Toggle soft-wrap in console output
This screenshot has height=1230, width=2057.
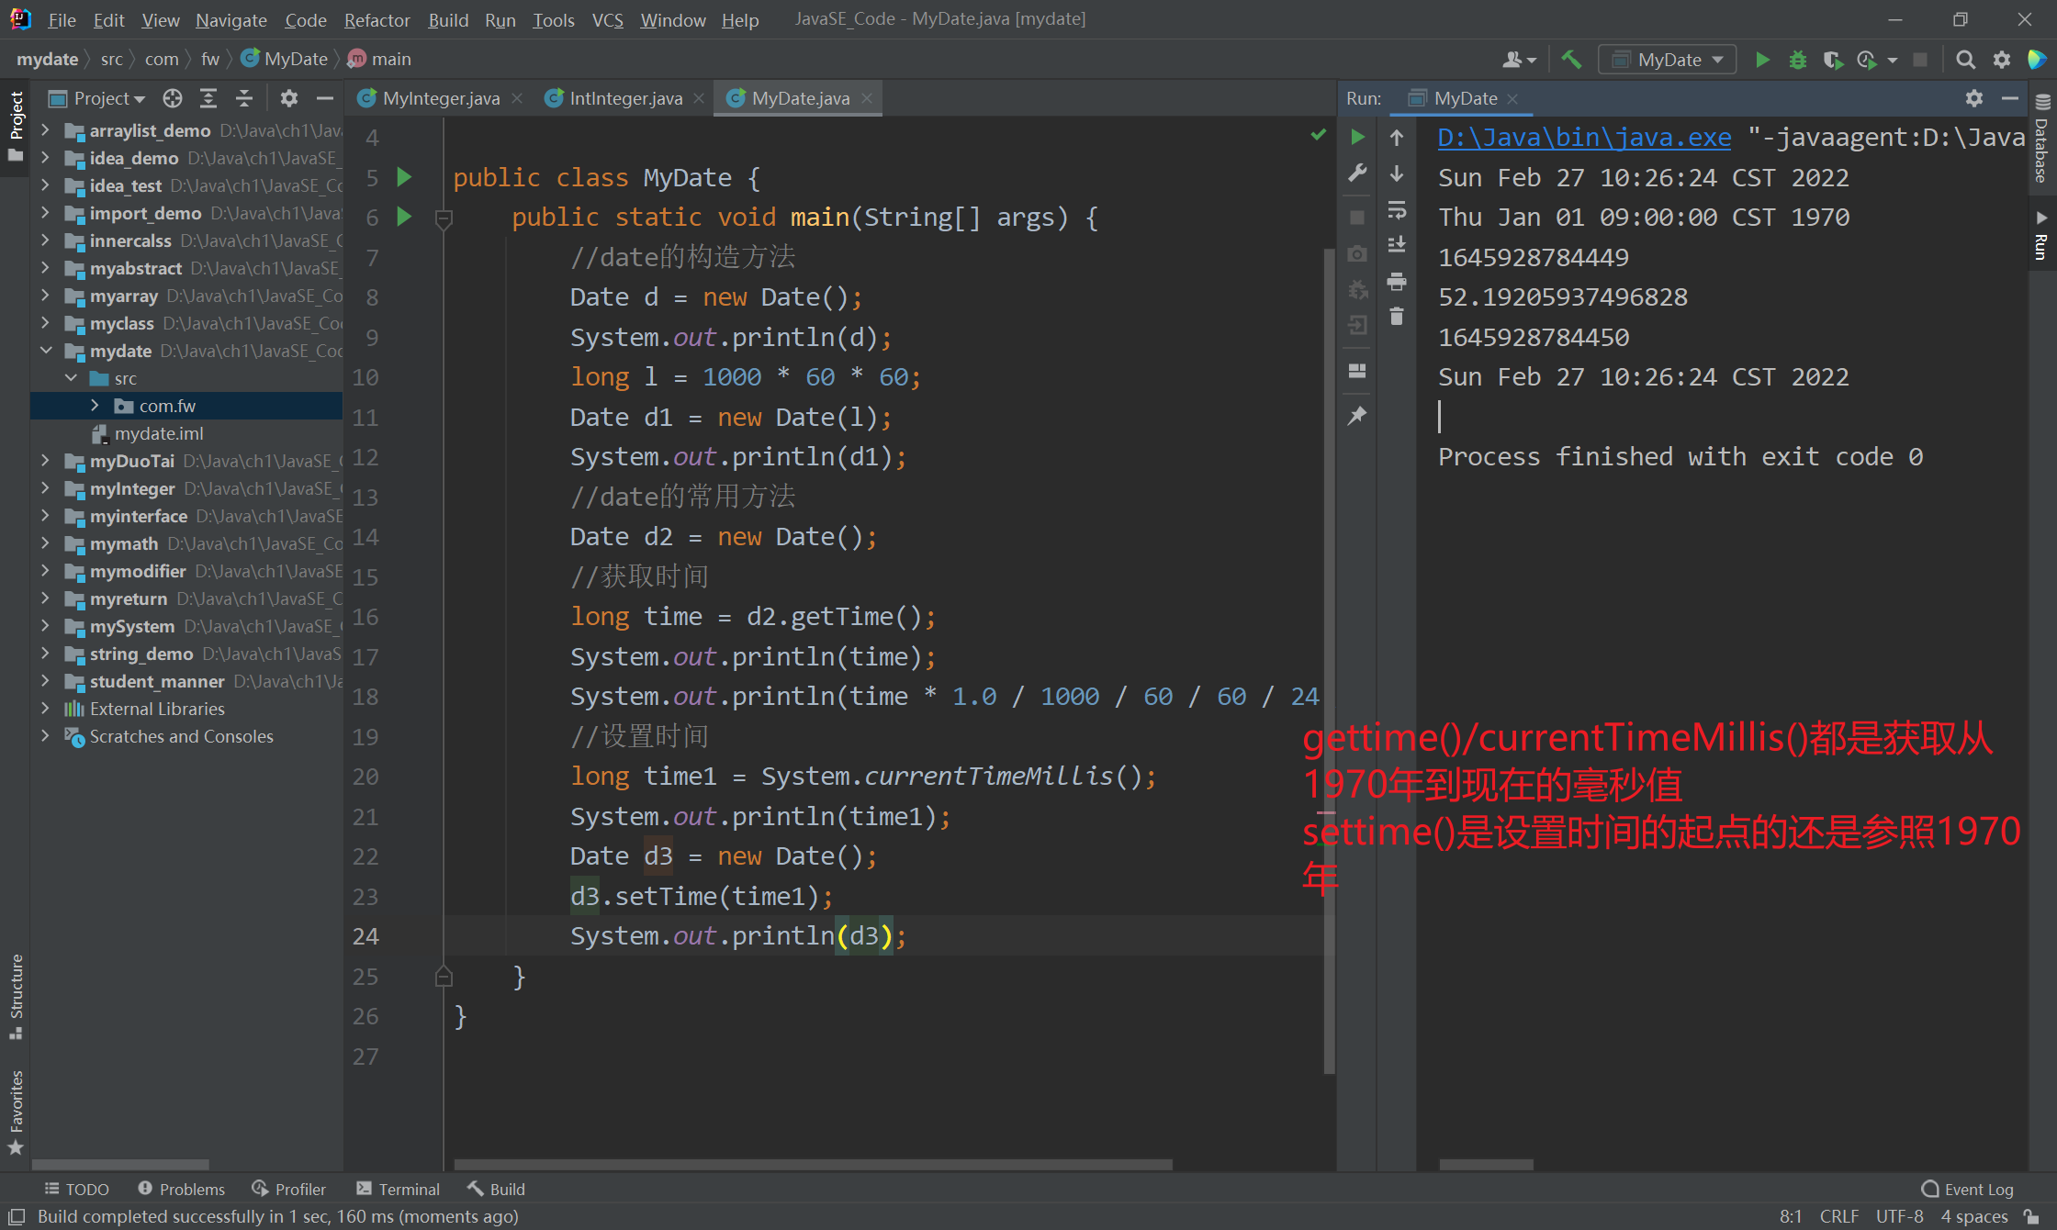tap(1397, 210)
